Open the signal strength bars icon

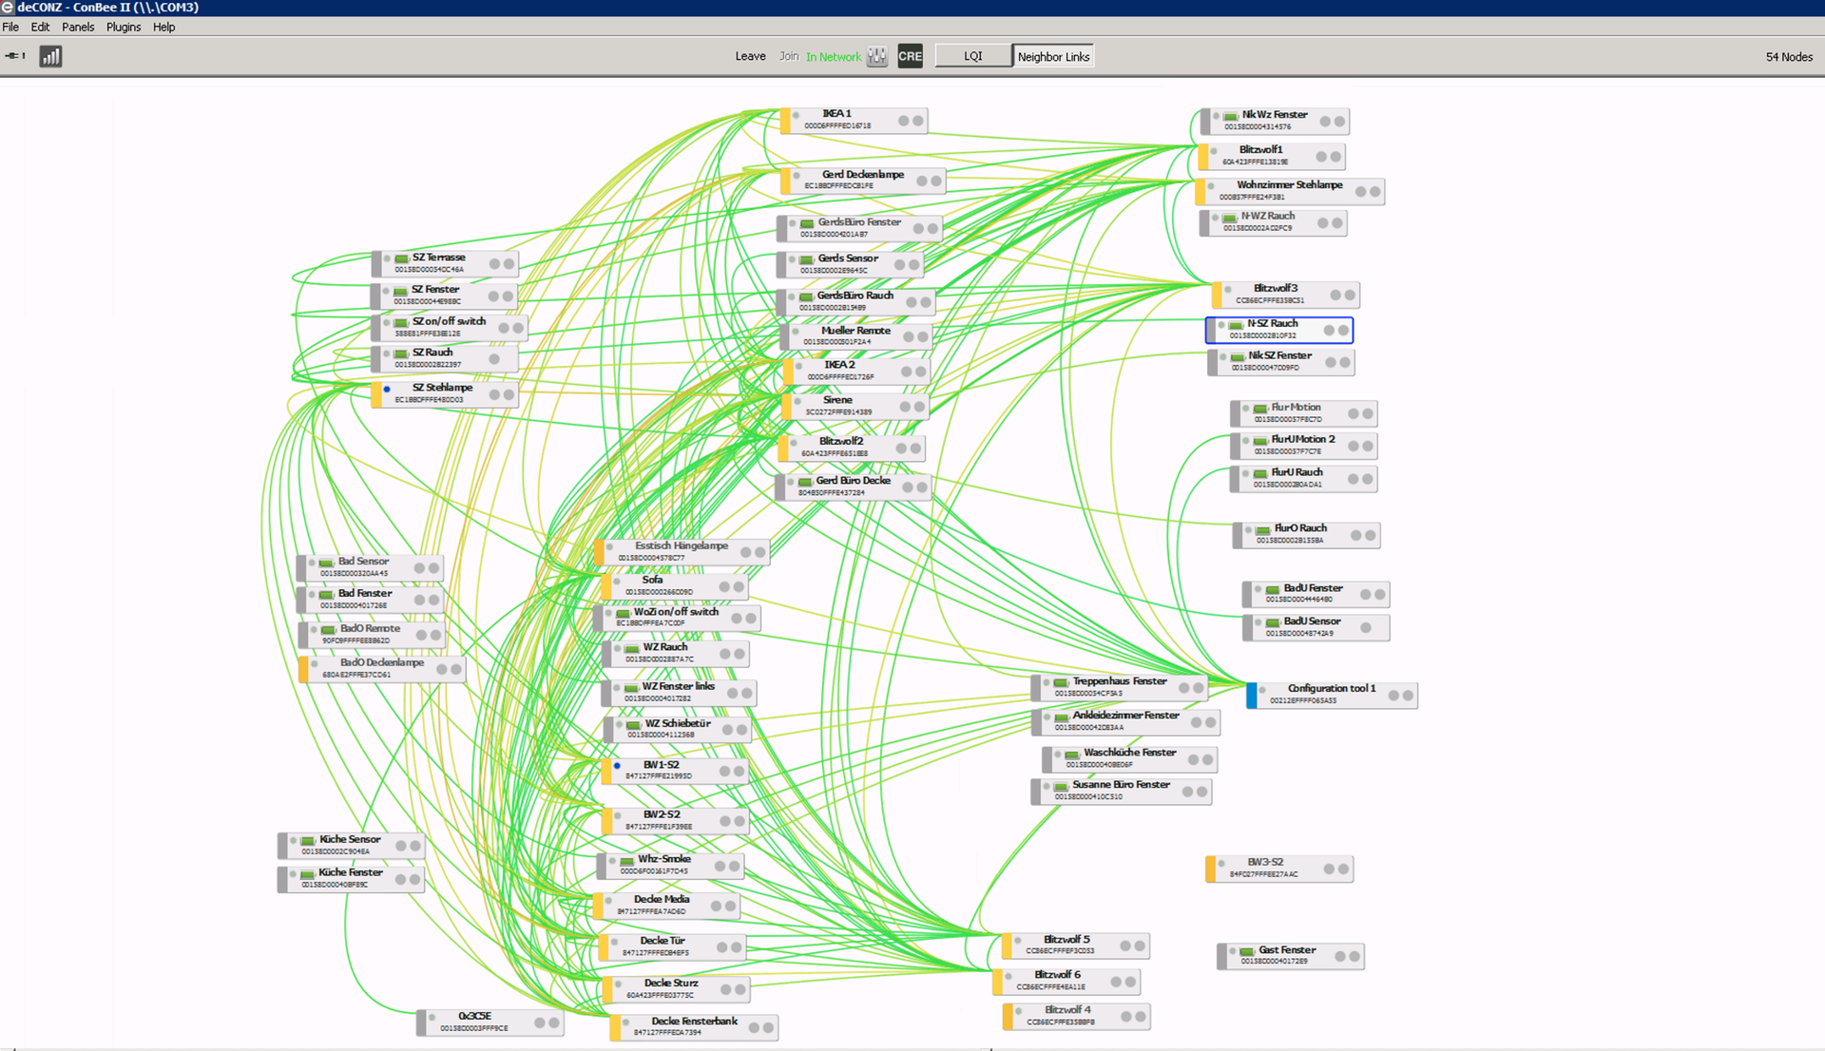pyautogui.click(x=50, y=57)
